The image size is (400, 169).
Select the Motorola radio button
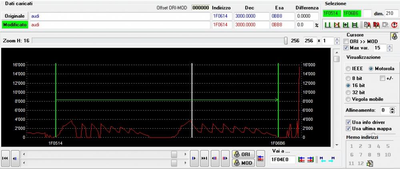(370, 69)
